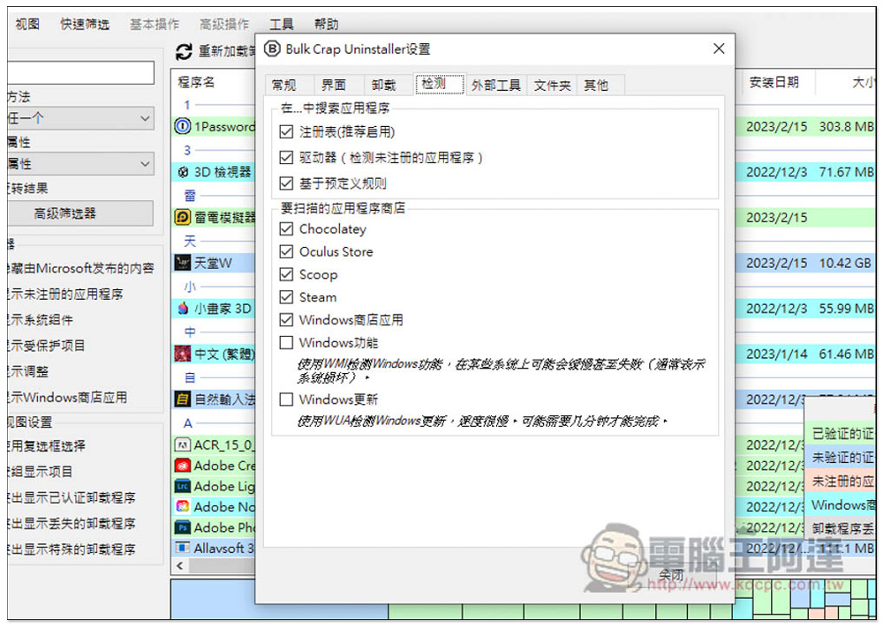Switch to the 卸载 tab
The width and height of the screenshot is (883, 627).
(x=383, y=85)
